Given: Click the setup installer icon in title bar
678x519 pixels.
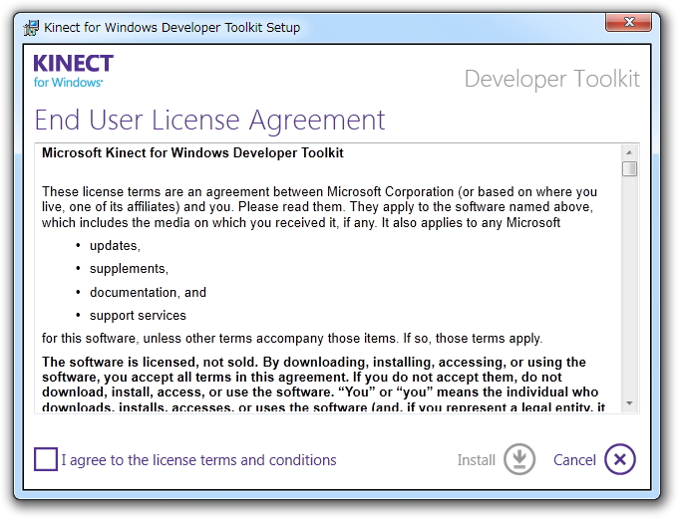Looking at the screenshot, I should pos(31,28).
